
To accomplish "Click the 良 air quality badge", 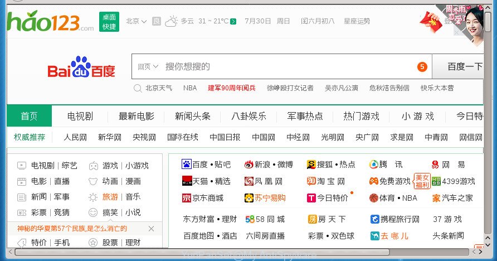I will [156, 21].
